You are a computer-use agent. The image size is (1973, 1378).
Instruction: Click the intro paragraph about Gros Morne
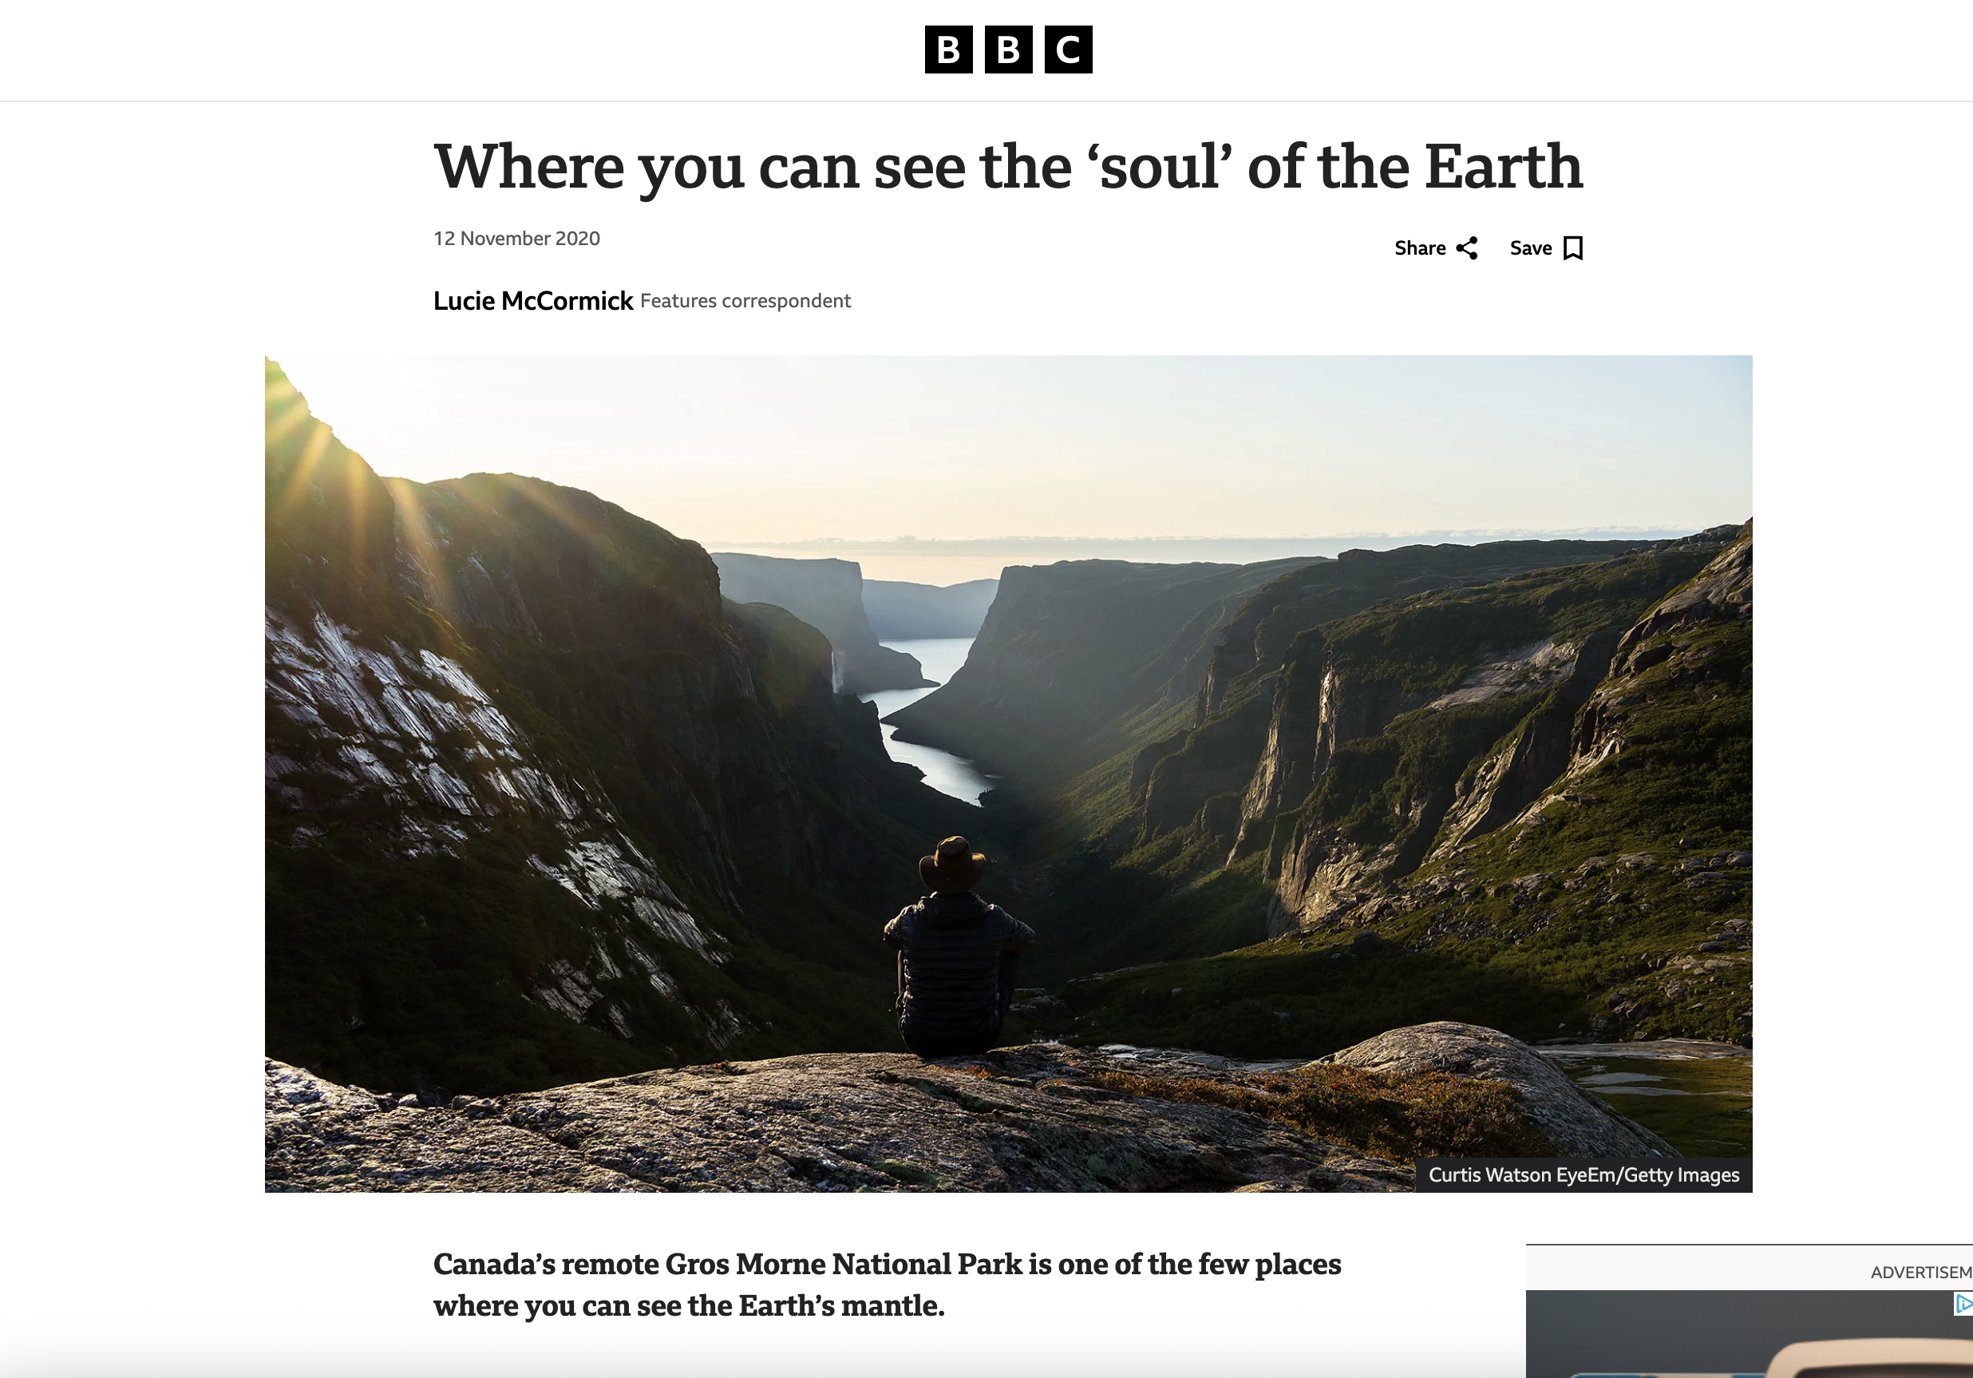887,1285
